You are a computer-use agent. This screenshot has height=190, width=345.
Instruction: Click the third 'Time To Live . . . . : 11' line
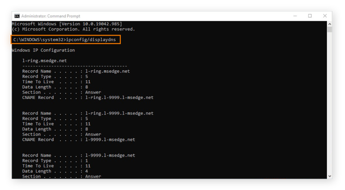[x=56, y=166]
